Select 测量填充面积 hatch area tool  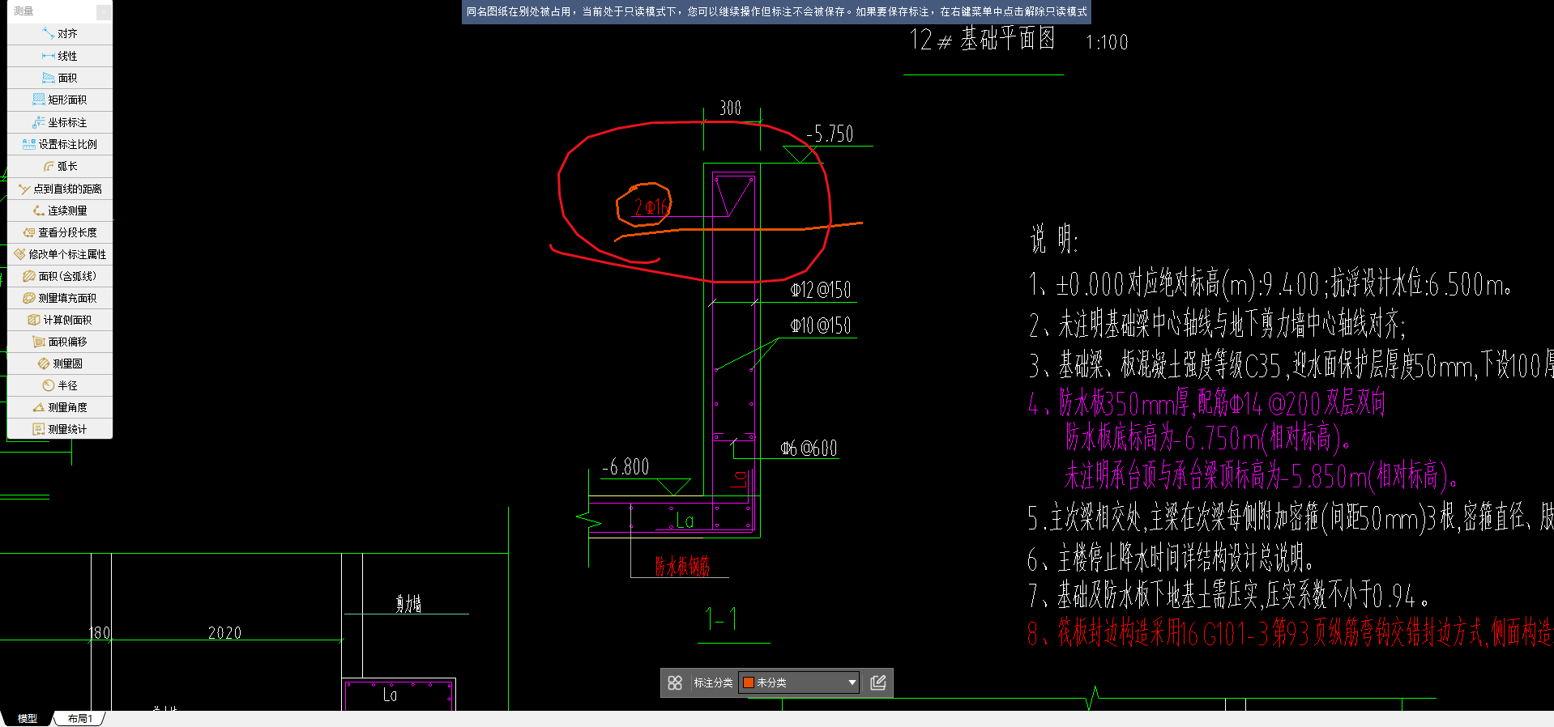(x=60, y=298)
